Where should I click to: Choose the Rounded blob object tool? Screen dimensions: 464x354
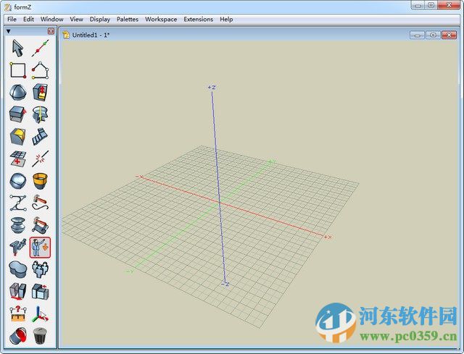17,181
